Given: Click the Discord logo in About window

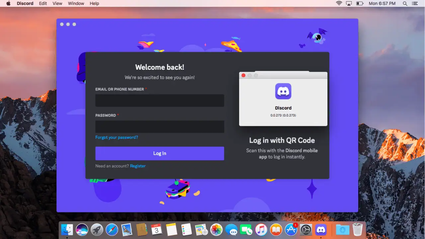Looking at the screenshot, I should [283, 91].
